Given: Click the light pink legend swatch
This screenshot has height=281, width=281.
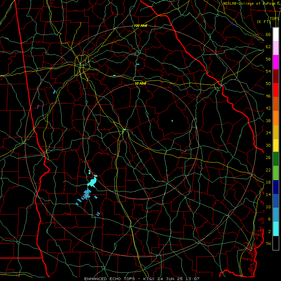Looking at the screenshot, I should [276, 48].
